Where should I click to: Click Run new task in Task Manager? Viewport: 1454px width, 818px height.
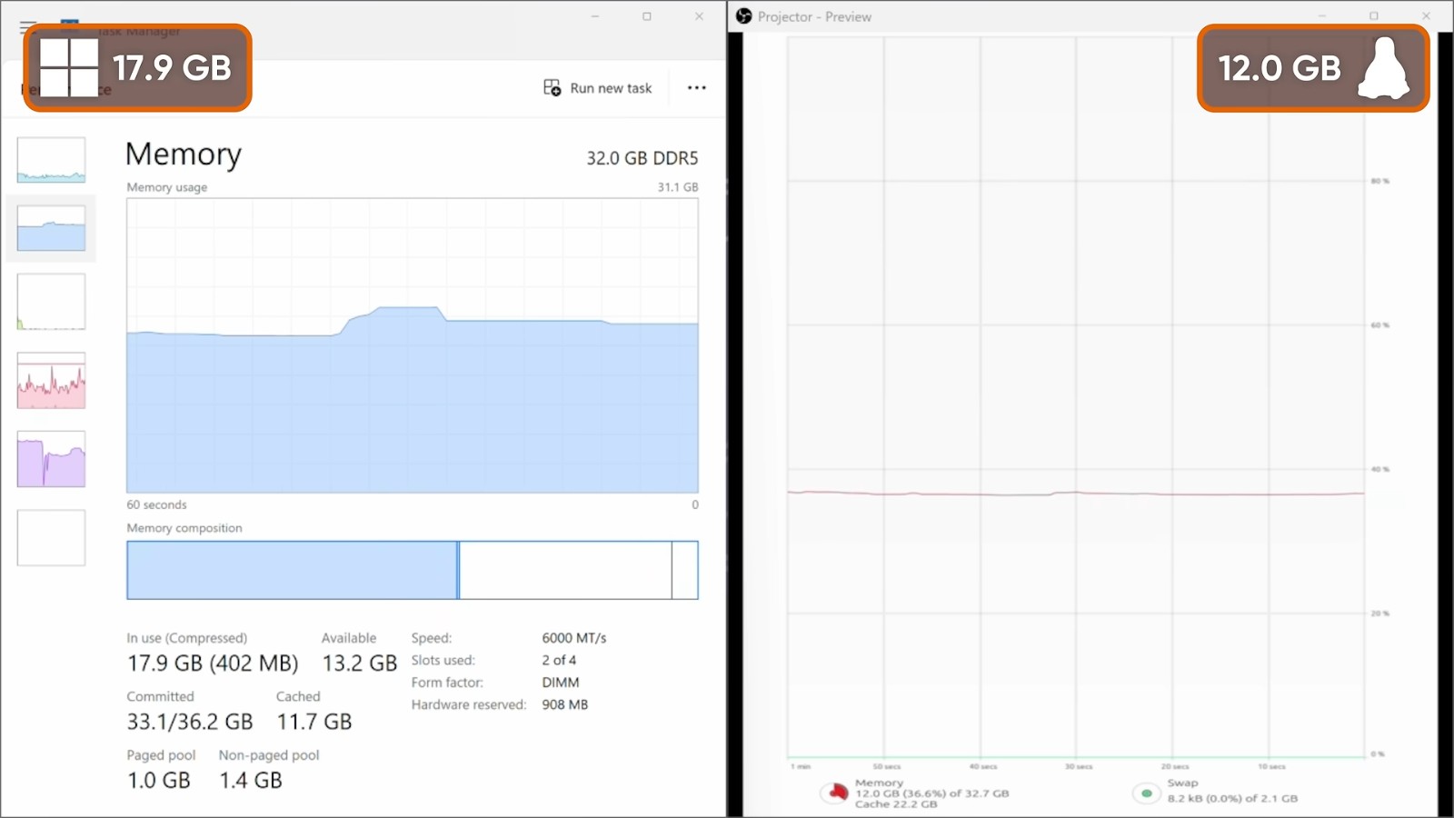click(x=597, y=88)
